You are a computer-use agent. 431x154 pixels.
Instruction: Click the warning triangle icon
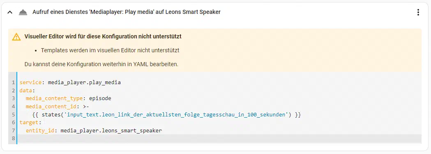tap(16, 37)
